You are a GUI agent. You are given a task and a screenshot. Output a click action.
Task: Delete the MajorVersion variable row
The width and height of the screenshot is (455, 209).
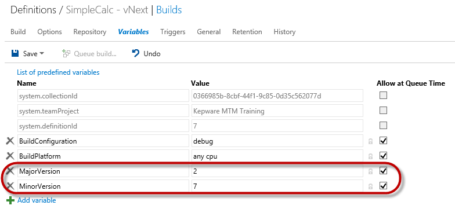pos(10,171)
